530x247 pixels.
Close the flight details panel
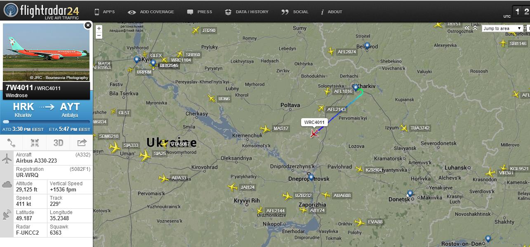[88, 26]
